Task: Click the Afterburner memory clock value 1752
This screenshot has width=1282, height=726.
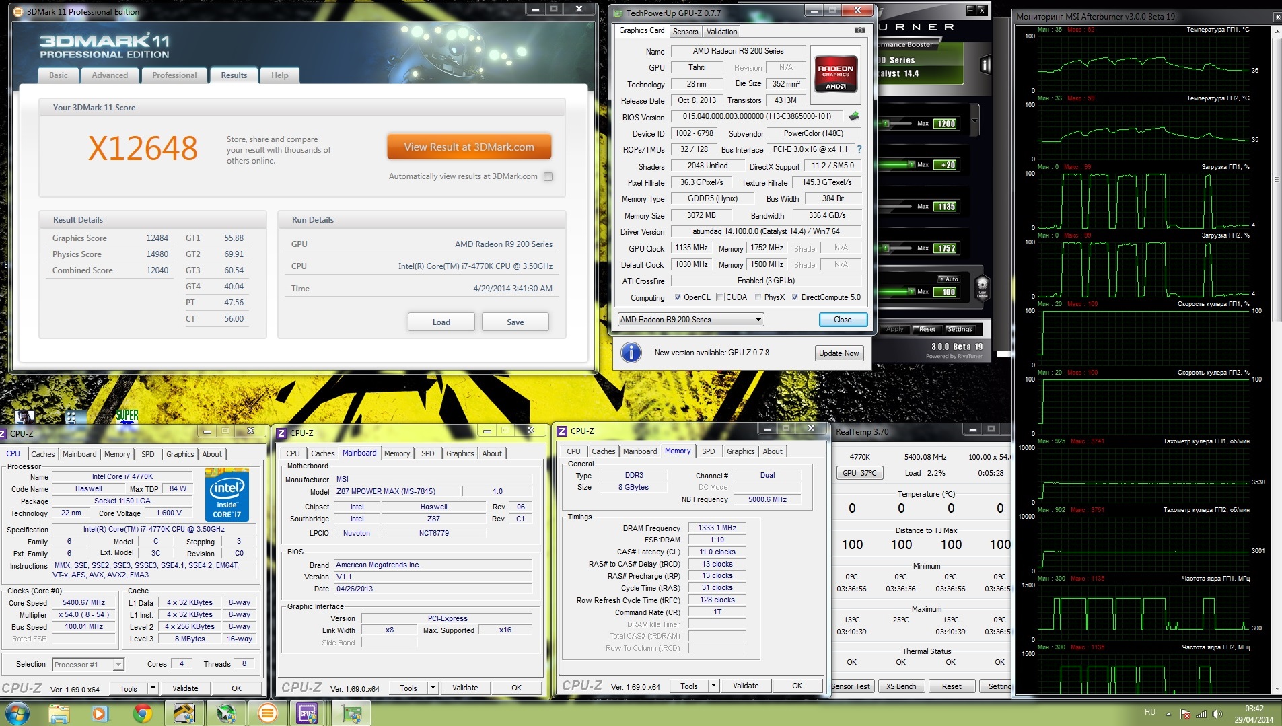Action: point(946,248)
